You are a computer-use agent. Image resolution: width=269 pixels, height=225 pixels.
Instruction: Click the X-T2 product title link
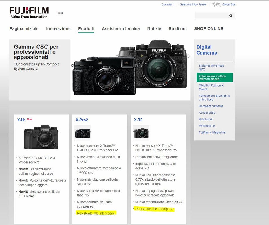tap(138, 120)
